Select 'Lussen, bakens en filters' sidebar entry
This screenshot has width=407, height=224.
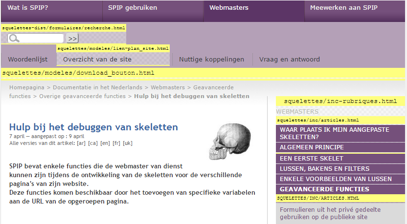pos(324,169)
